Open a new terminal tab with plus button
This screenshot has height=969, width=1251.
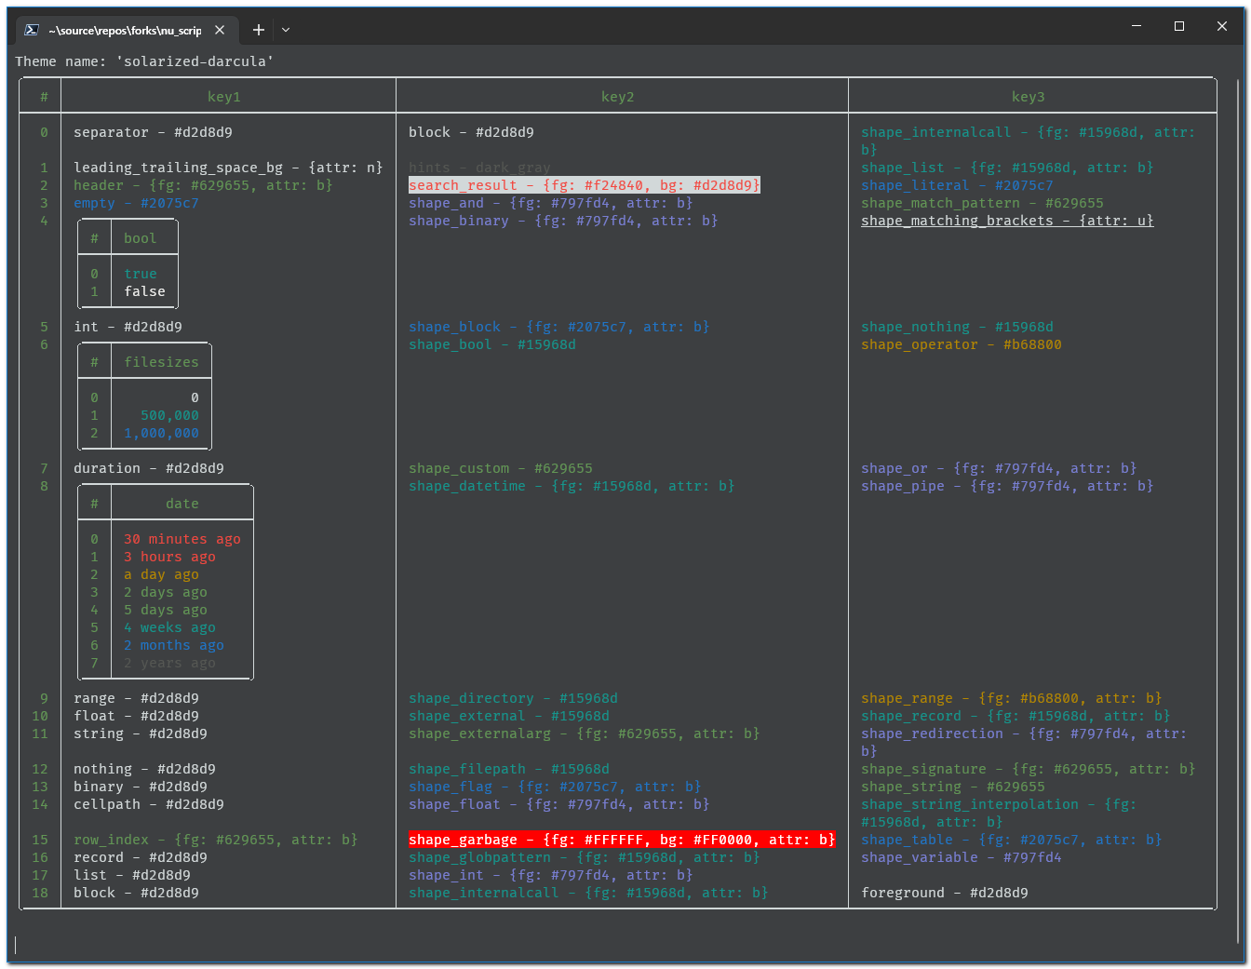coord(259,30)
